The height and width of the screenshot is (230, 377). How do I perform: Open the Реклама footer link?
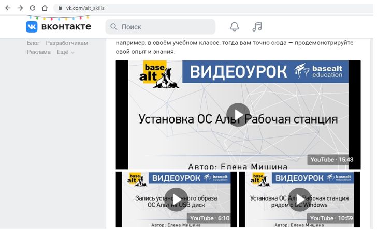(x=39, y=52)
